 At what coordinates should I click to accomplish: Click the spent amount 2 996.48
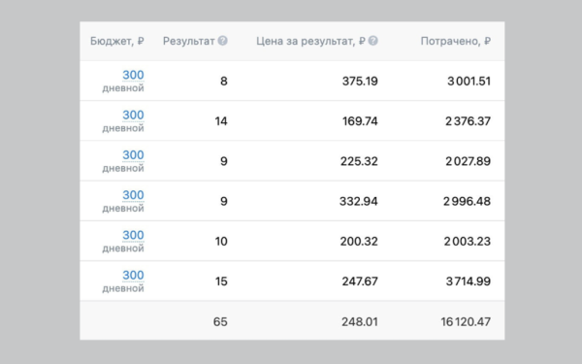[x=467, y=201]
